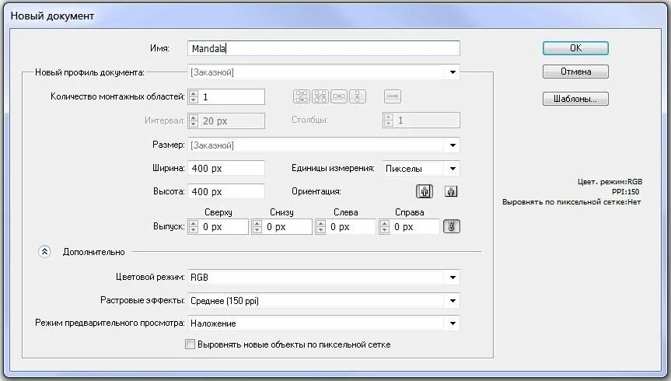This screenshot has height=381, width=671.
Task: Click the Grid by Row arrangement icon
Action: [301, 96]
